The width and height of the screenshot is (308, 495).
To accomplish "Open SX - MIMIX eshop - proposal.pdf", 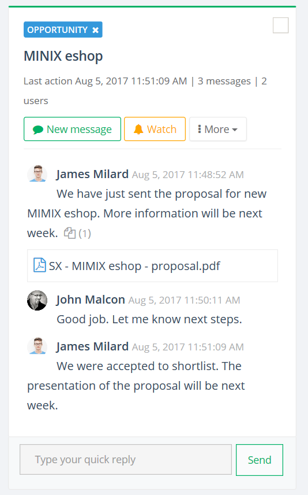I will [134, 266].
